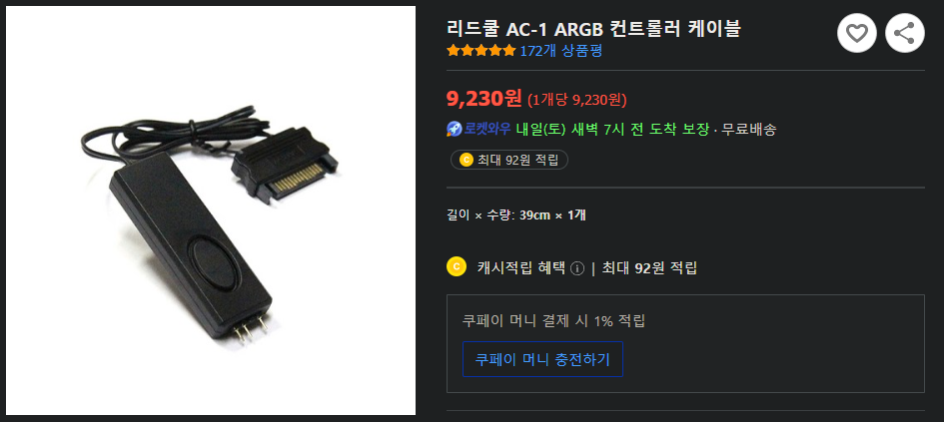Select the 길이 × 수량: 39cm × 1개 option
Image resolution: width=944 pixels, height=422 pixels.
(x=515, y=214)
